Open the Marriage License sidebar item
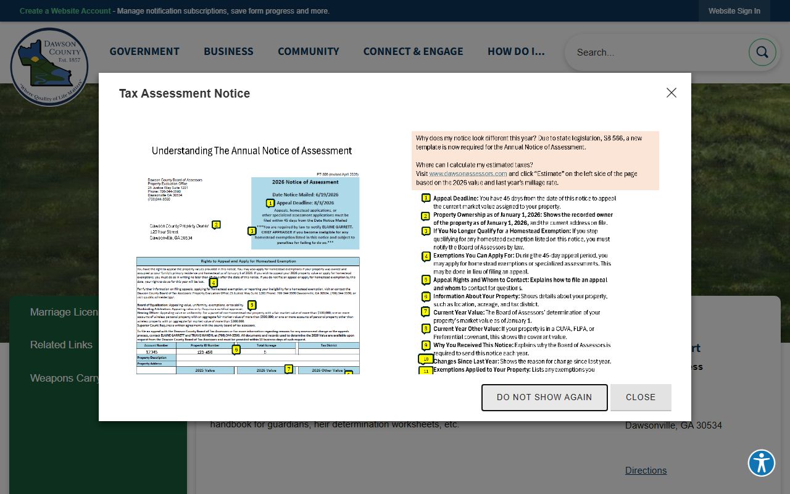 (x=64, y=312)
